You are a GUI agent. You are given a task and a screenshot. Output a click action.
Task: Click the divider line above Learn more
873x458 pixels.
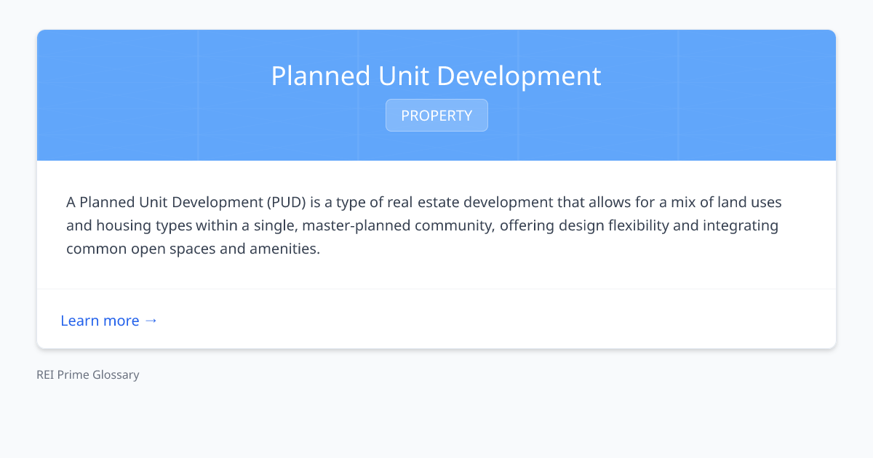436,289
